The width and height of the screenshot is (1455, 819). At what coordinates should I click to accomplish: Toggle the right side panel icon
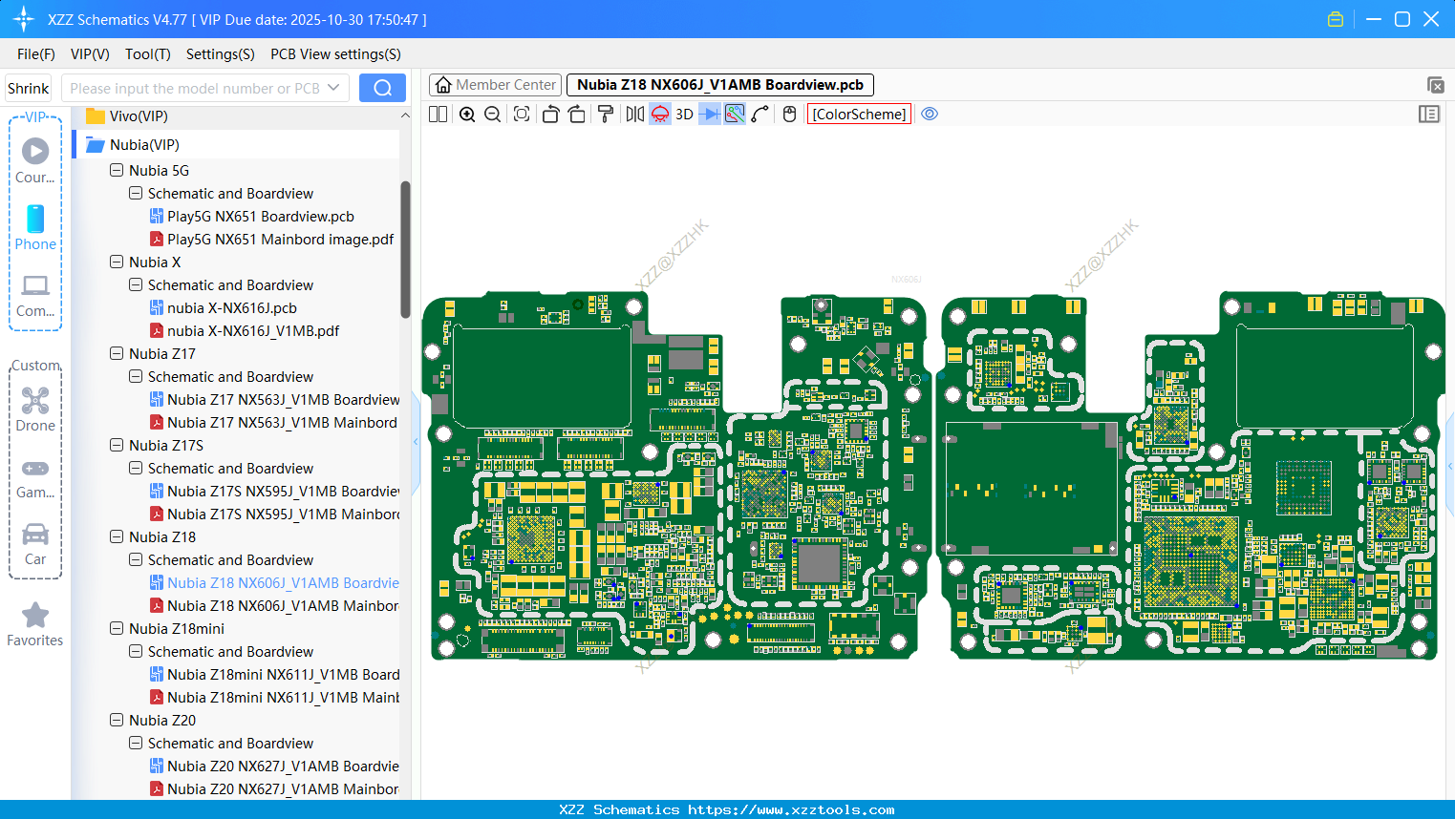click(1429, 114)
